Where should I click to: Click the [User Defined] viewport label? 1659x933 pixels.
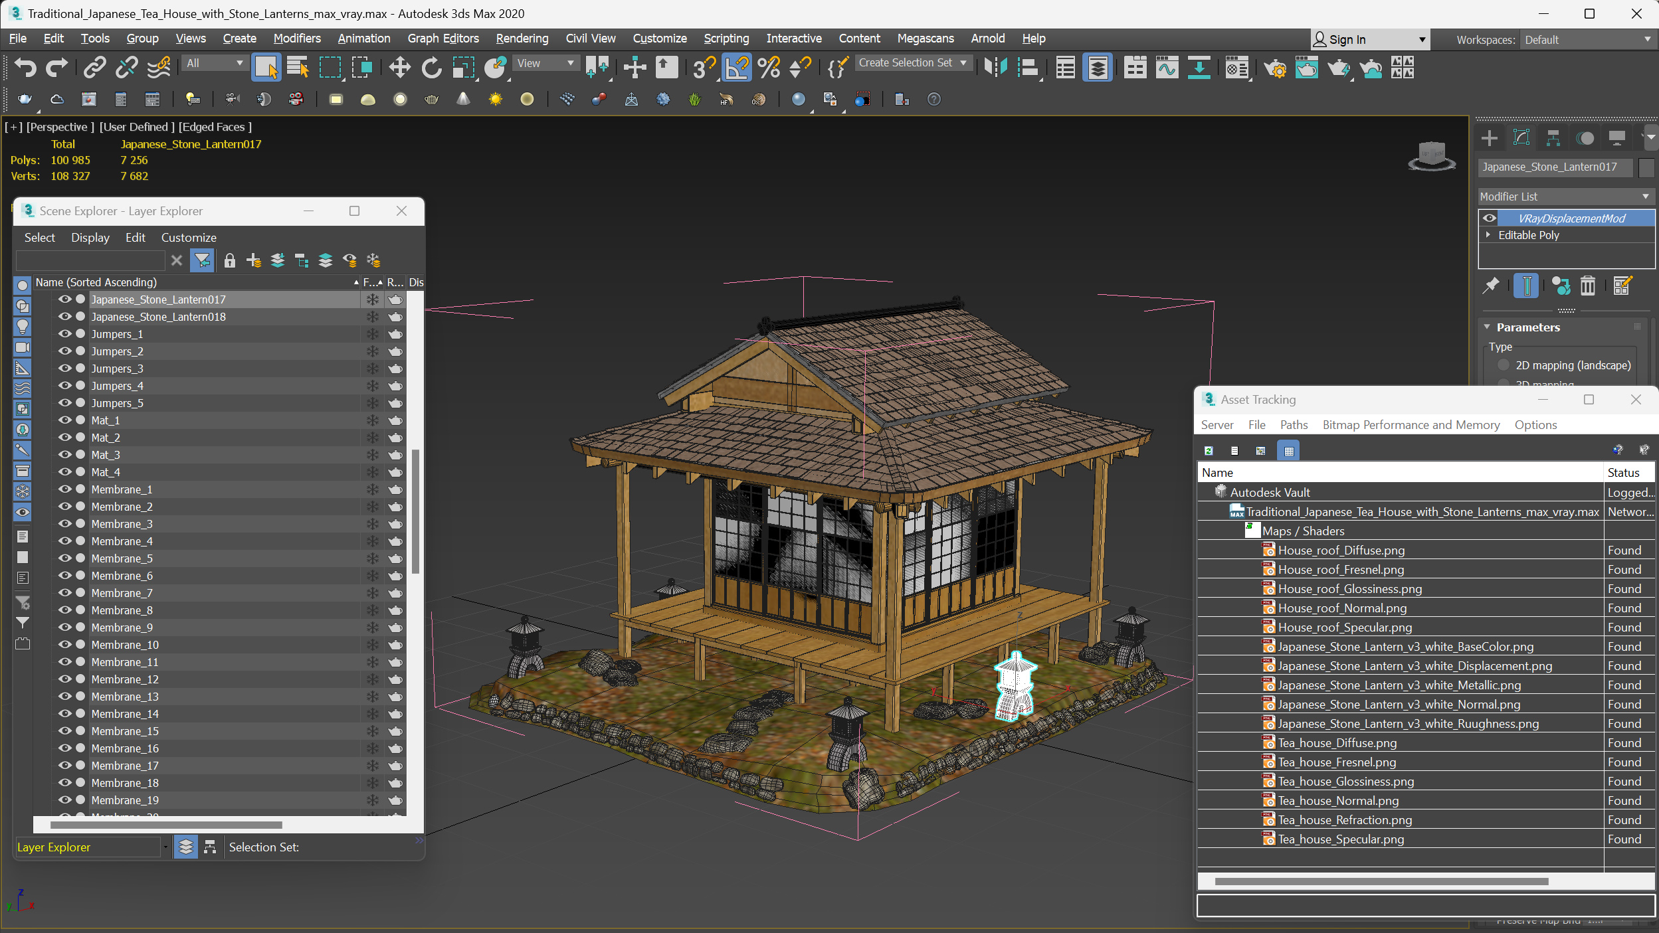137,127
